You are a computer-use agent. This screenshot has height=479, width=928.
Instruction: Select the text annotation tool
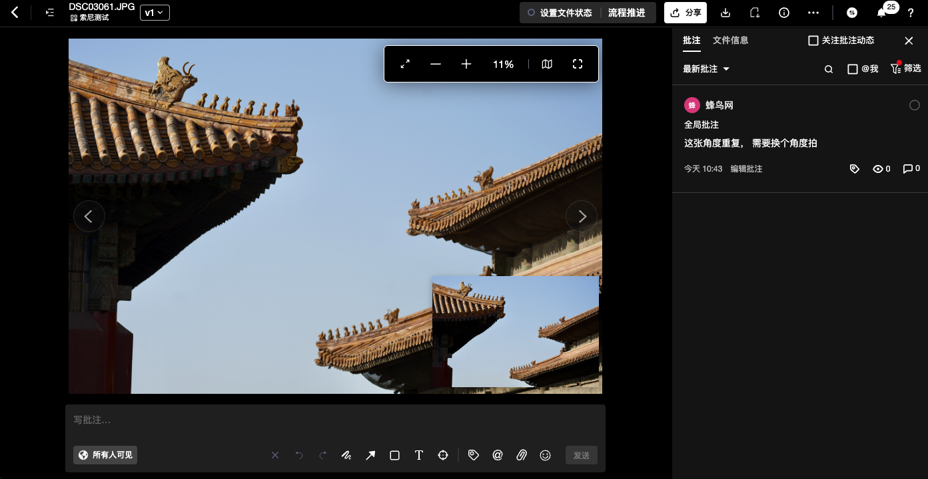point(419,455)
